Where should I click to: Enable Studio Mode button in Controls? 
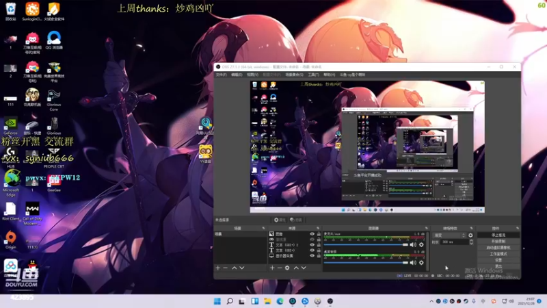point(498,254)
